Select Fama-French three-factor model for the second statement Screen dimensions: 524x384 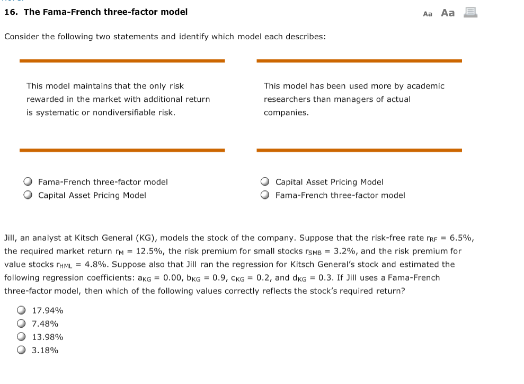pos(264,195)
